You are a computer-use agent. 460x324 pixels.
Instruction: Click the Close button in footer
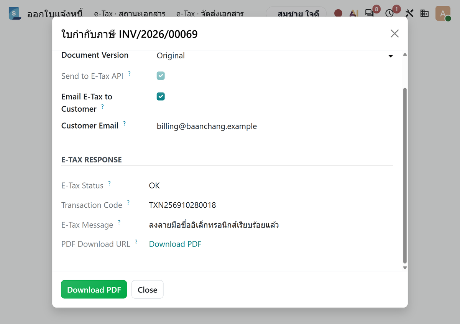pyautogui.click(x=148, y=289)
